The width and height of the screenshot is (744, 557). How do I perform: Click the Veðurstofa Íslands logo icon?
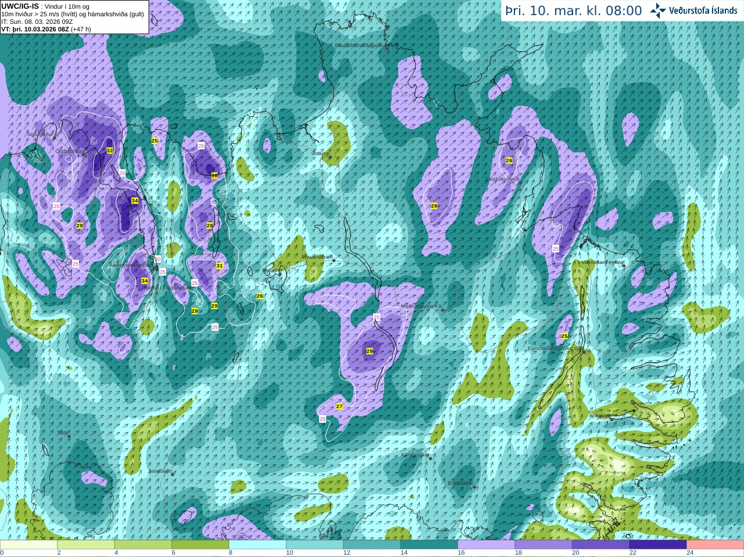[658, 10]
